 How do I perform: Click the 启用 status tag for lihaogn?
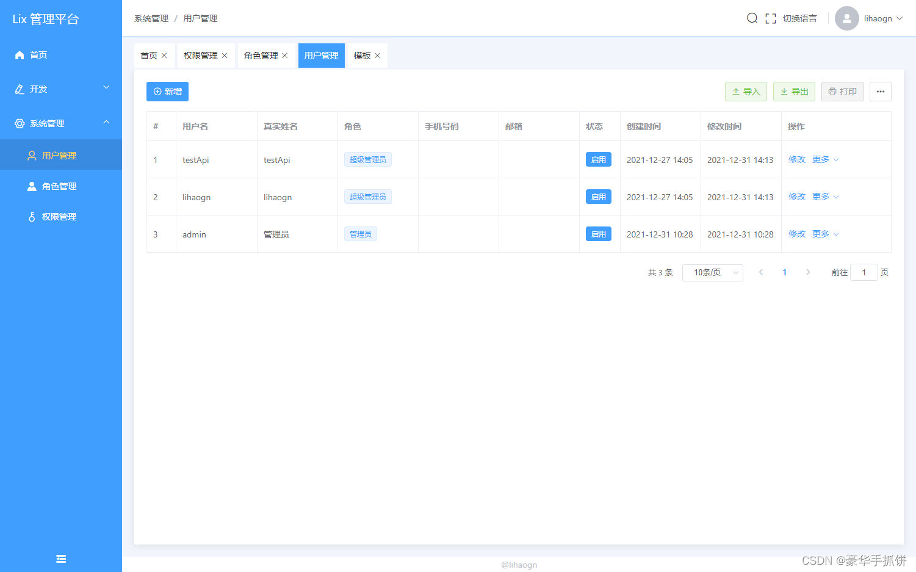pyautogui.click(x=599, y=197)
